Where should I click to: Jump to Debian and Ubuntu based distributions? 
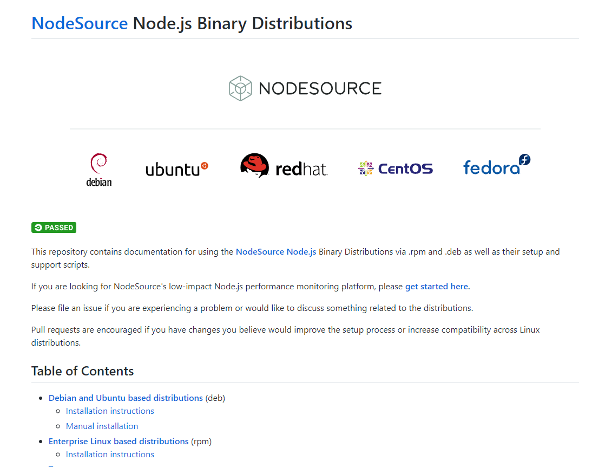coord(126,398)
